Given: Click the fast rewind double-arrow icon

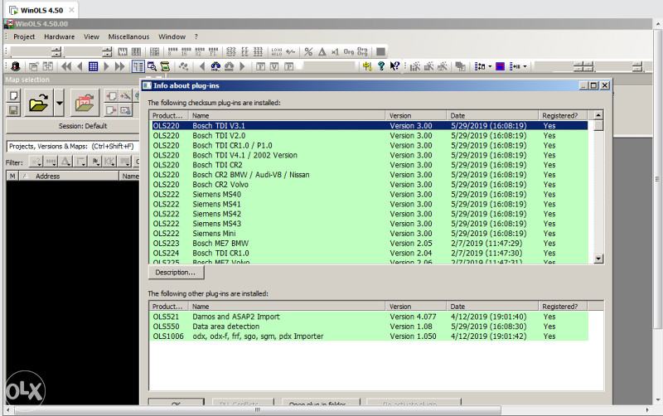Looking at the screenshot, I should pyautogui.click(x=66, y=66).
